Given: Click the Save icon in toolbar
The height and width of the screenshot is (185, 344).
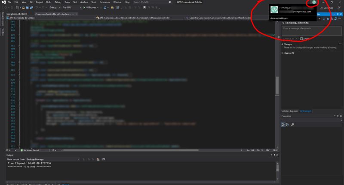Looking at the screenshot, I should pyautogui.click(x=27, y=7).
